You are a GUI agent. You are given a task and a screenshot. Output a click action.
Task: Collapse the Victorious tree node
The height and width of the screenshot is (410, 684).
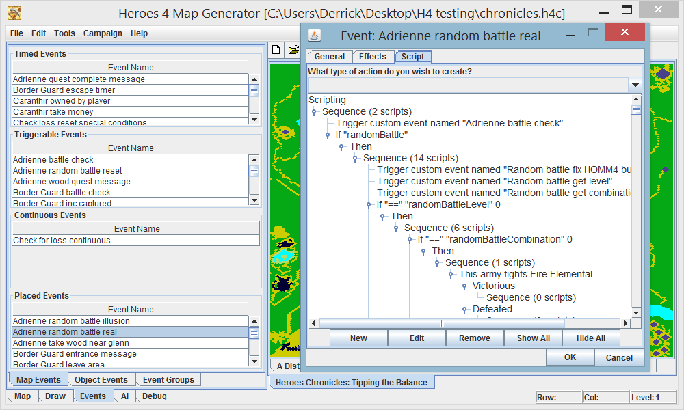(x=464, y=286)
